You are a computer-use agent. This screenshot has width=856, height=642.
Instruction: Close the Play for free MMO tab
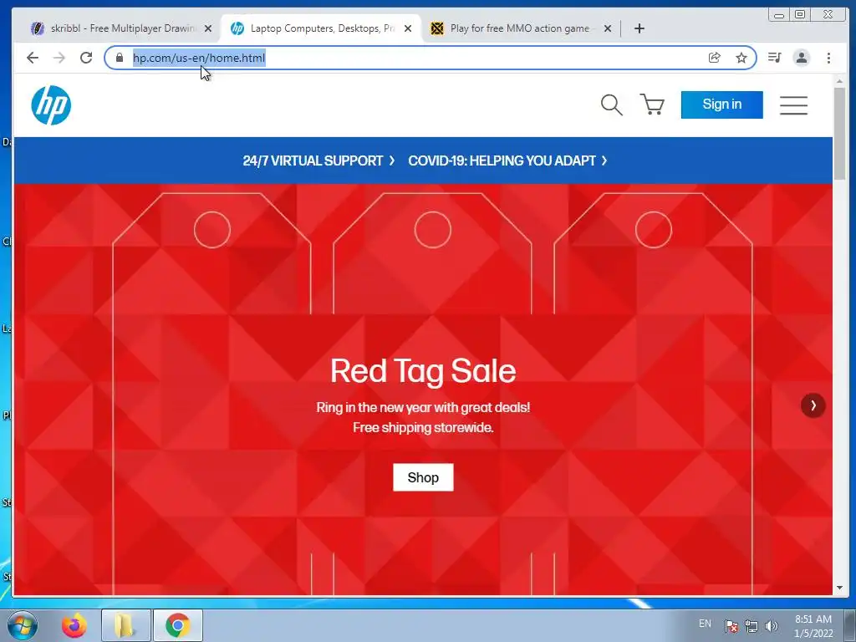[608, 28]
